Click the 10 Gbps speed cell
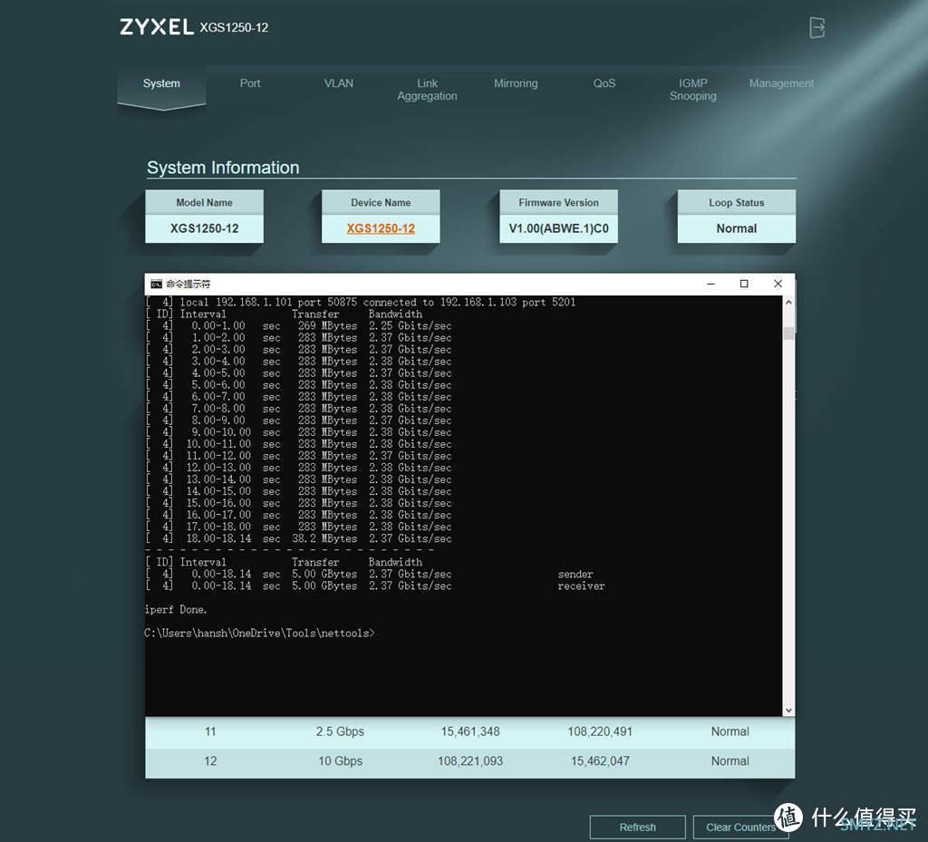 341,761
